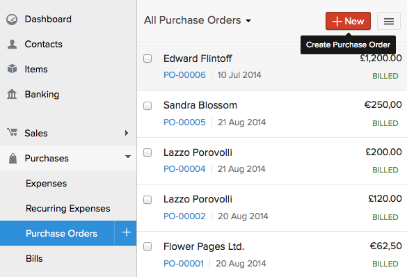Open Expenses under Purchases
The width and height of the screenshot is (407, 277).
pyautogui.click(x=46, y=184)
